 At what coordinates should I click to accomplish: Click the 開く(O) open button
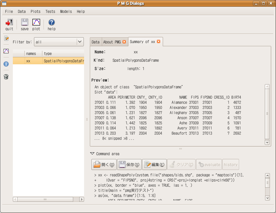pyautogui.click(x=104, y=164)
